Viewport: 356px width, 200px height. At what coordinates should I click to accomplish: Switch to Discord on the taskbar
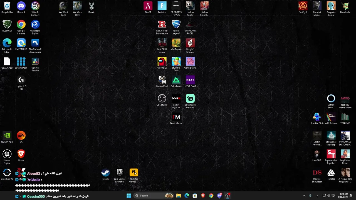pyautogui.click(x=219, y=196)
